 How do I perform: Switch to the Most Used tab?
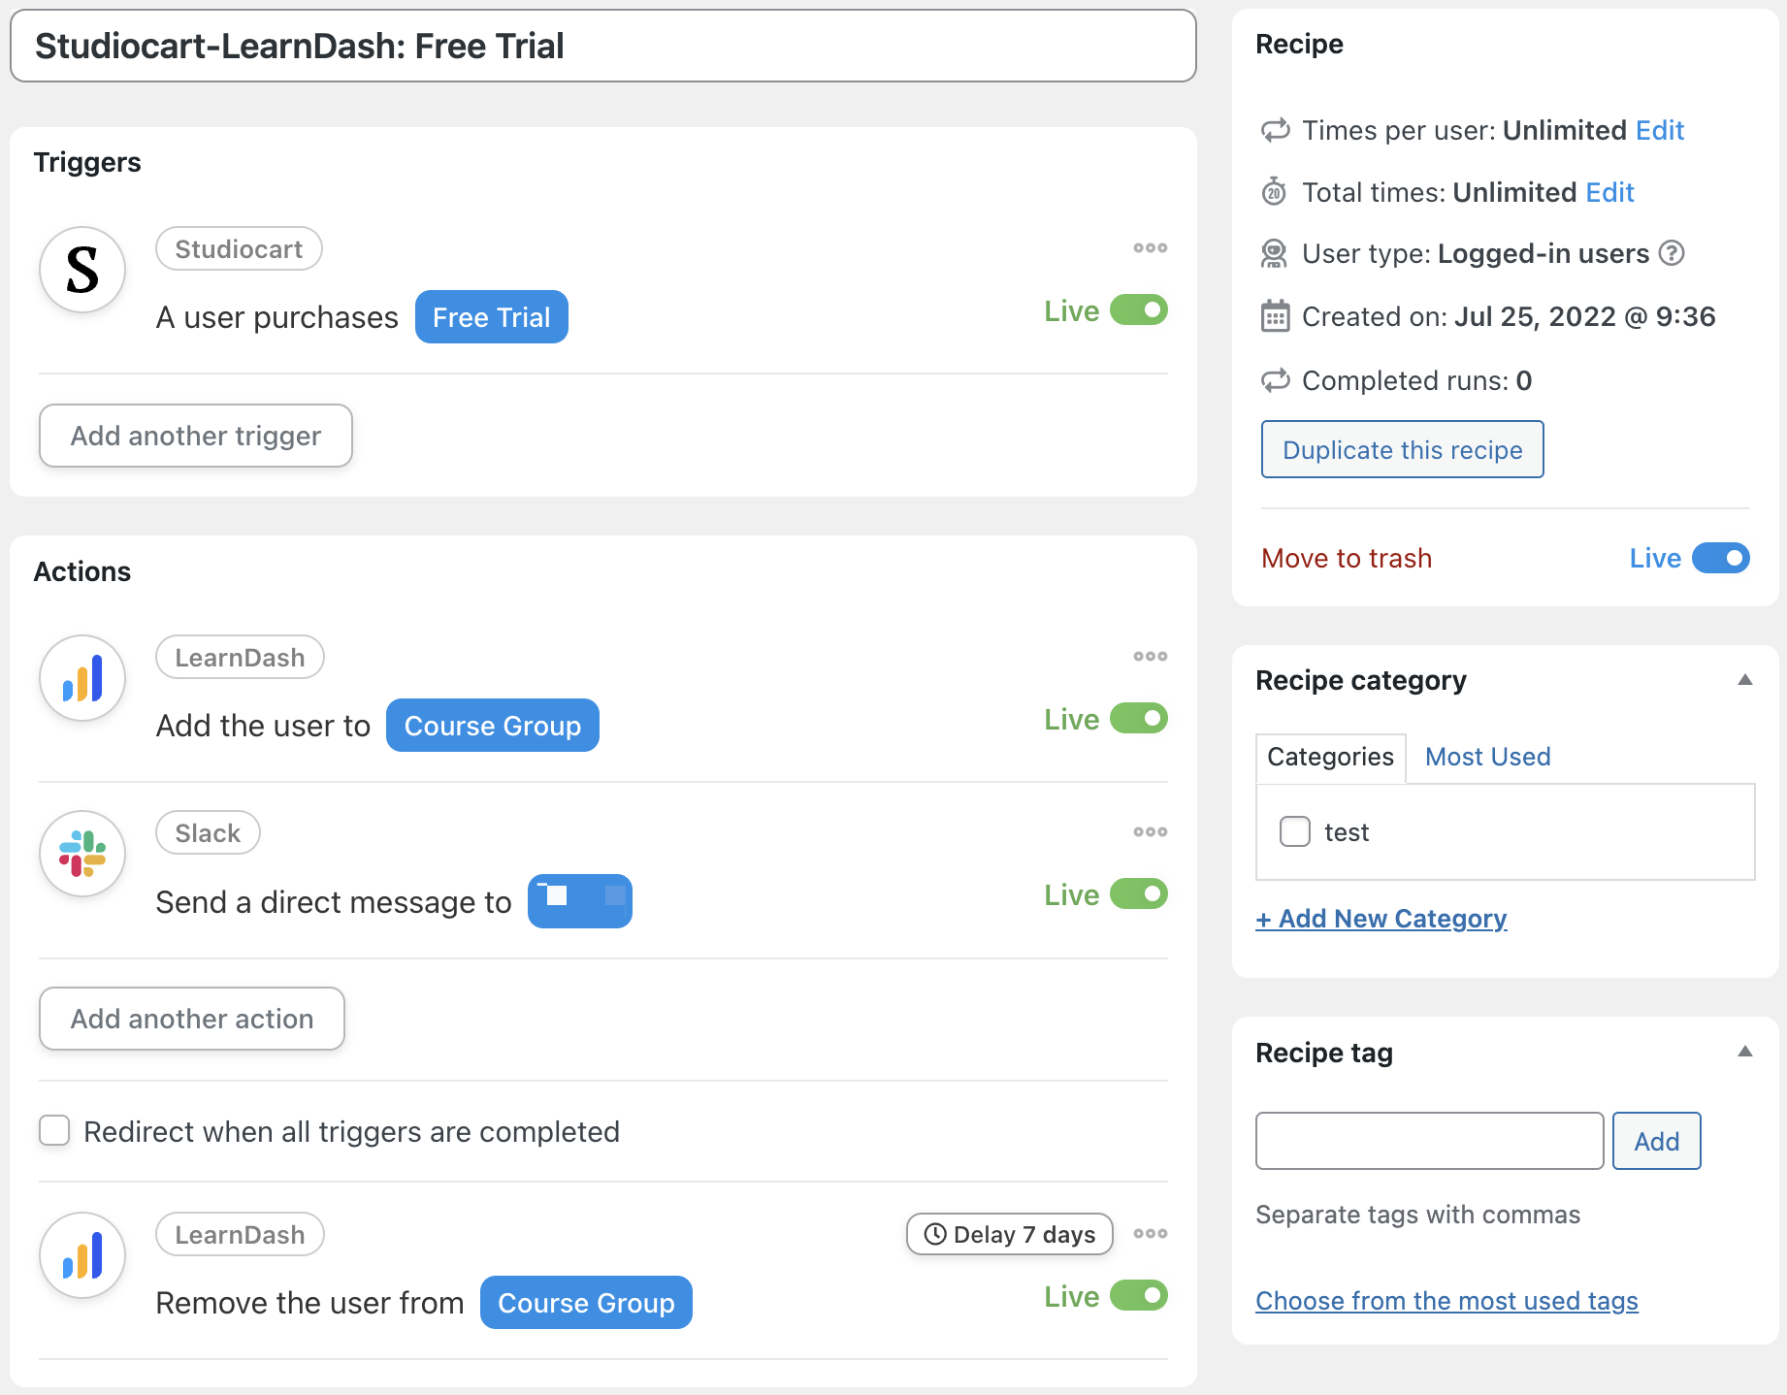click(x=1488, y=757)
